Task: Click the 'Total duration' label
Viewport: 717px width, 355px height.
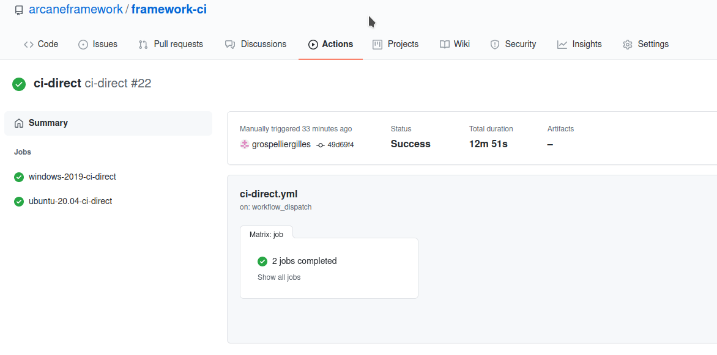Action: point(491,129)
